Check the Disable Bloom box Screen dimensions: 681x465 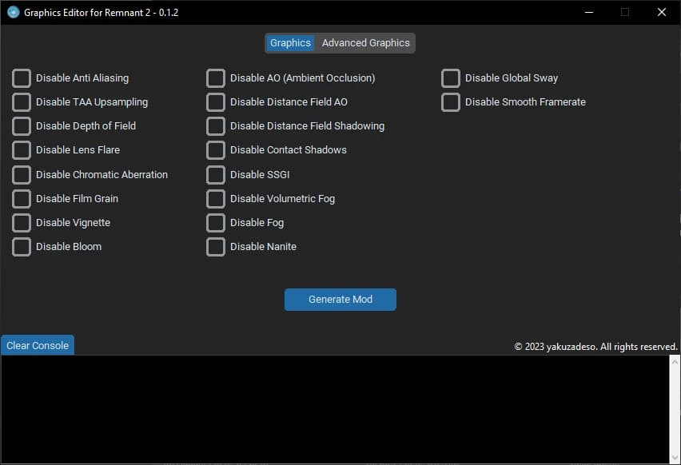tap(22, 247)
